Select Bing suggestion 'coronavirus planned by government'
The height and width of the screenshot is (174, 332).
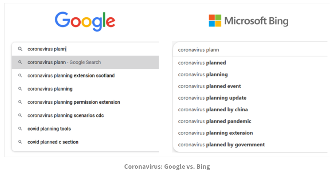221,145
